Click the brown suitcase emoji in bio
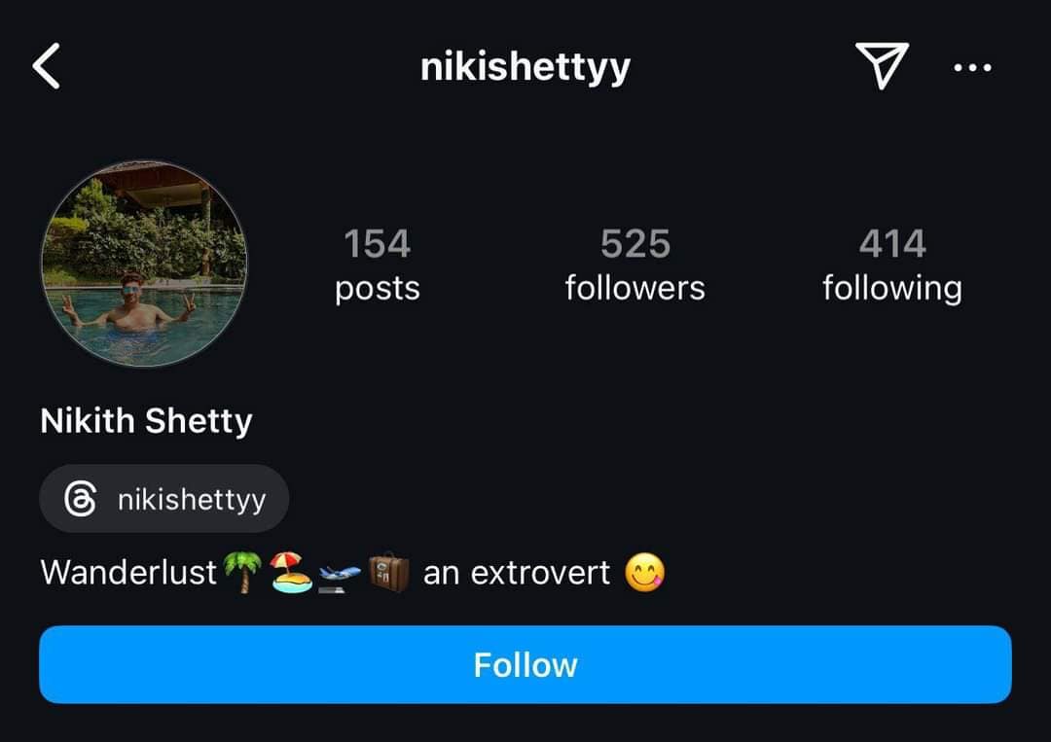 388,573
